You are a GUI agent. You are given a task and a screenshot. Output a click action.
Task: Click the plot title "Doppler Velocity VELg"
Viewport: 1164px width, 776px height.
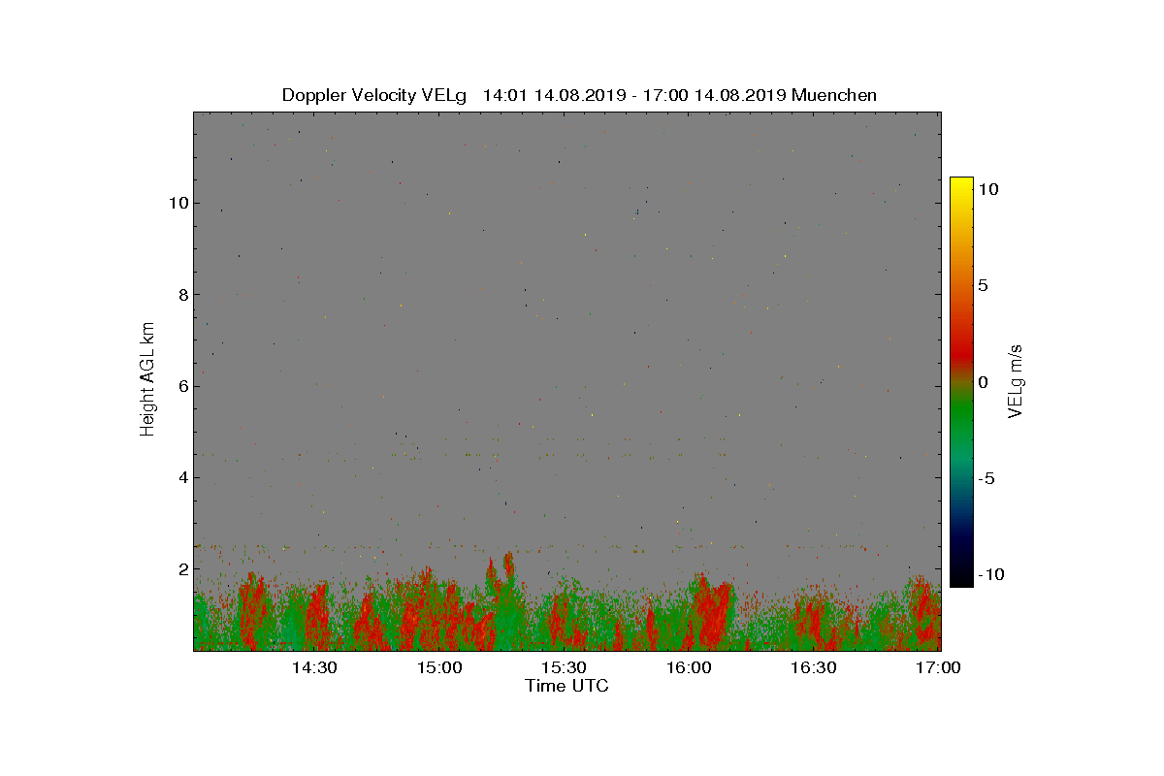(x=374, y=95)
